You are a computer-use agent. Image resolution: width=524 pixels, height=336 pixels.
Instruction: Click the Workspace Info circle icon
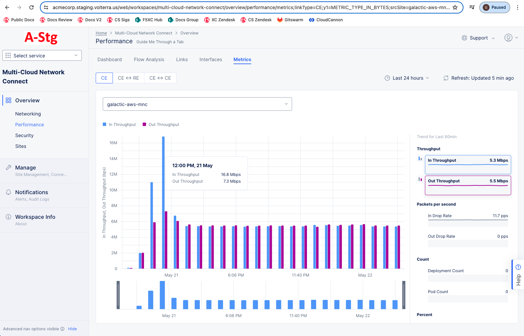8,217
